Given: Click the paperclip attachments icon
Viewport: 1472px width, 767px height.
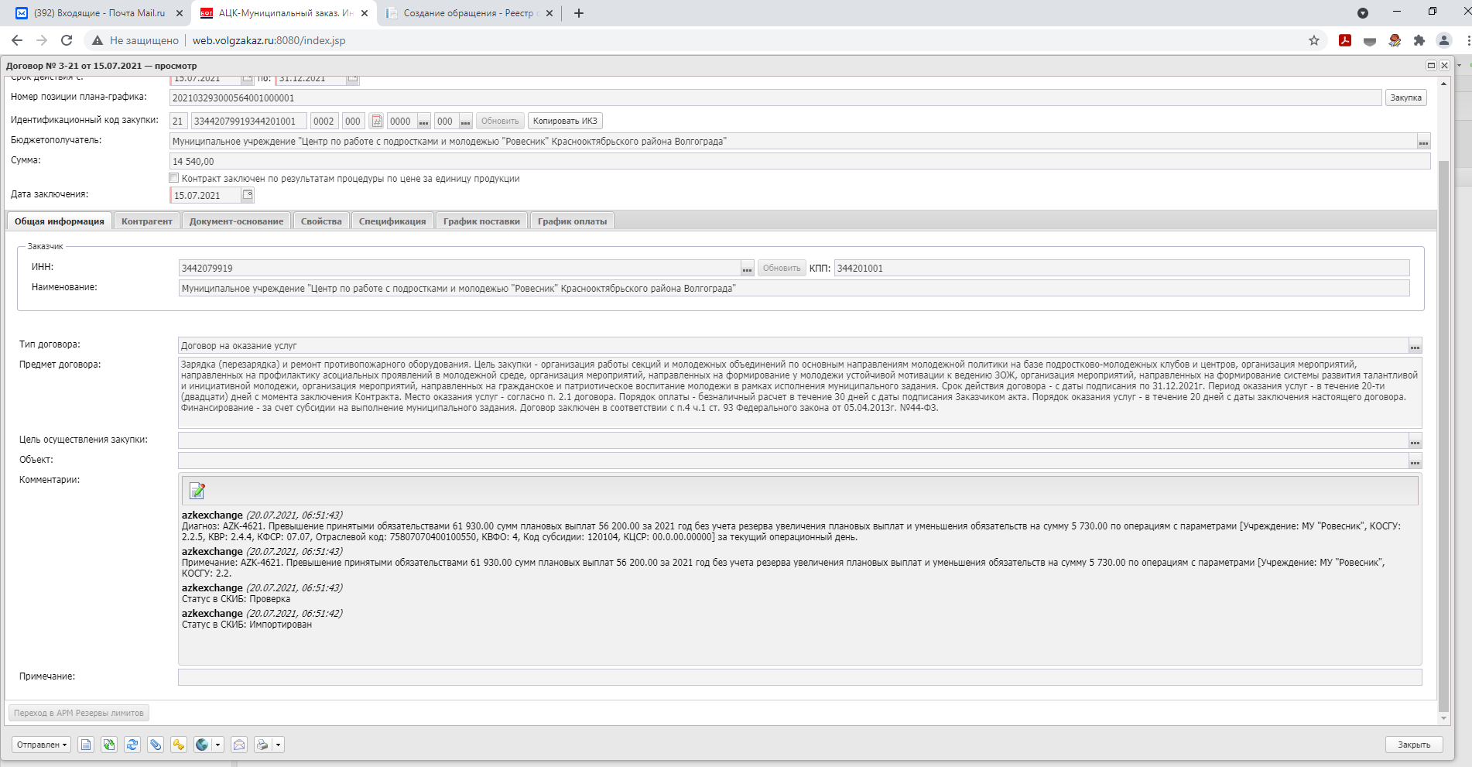Looking at the screenshot, I should point(156,745).
